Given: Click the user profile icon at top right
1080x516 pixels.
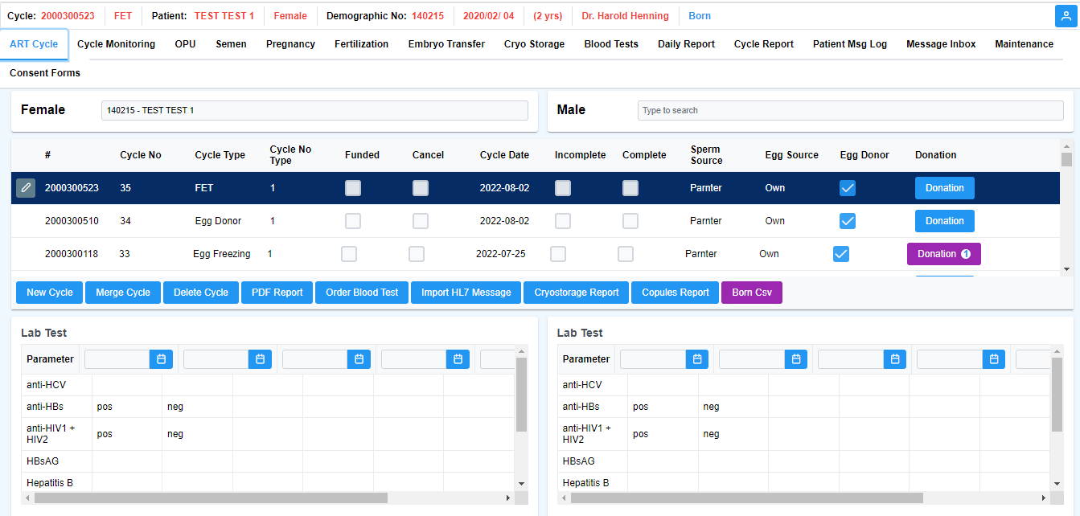Looking at the screenshot, I should [x=1066, y=16].
